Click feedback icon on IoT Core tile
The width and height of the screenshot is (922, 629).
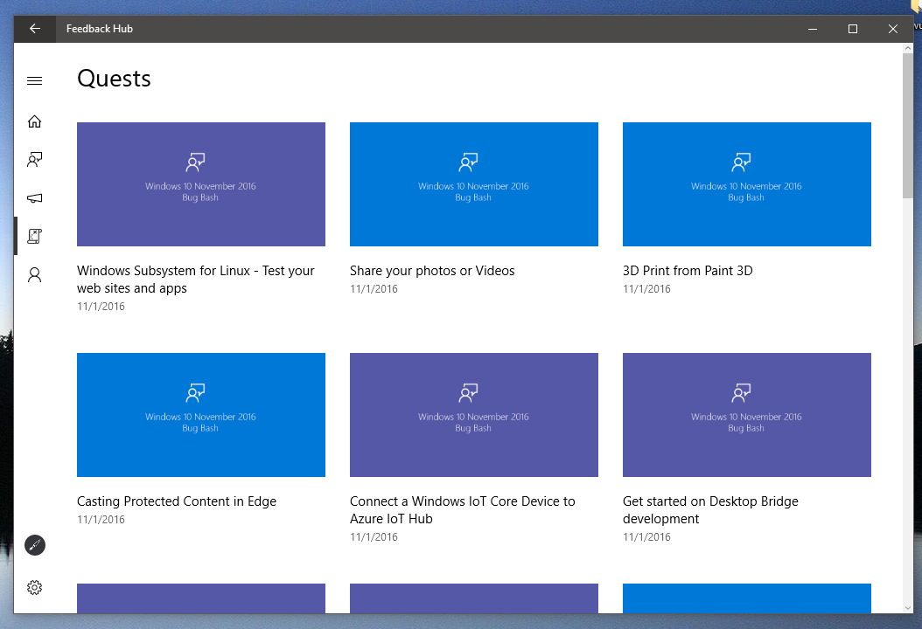tap(468, 393)
